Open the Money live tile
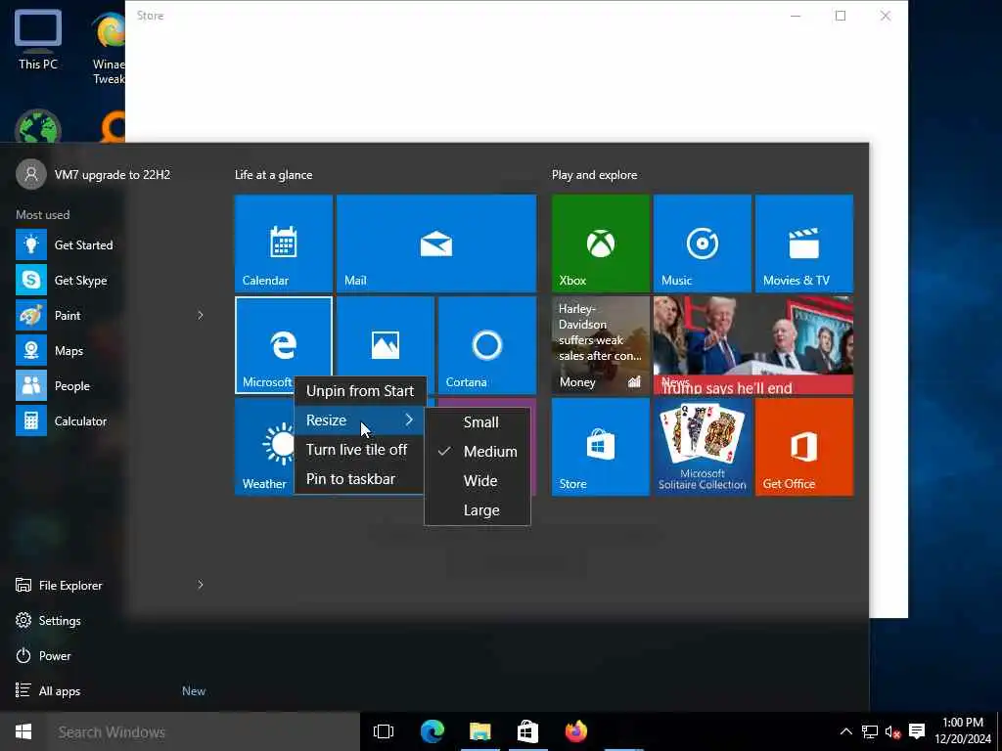The width and height of the screenshot is (1002, 751). 600,345
